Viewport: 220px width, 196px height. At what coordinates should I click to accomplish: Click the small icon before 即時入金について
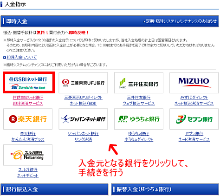[5, 58]
